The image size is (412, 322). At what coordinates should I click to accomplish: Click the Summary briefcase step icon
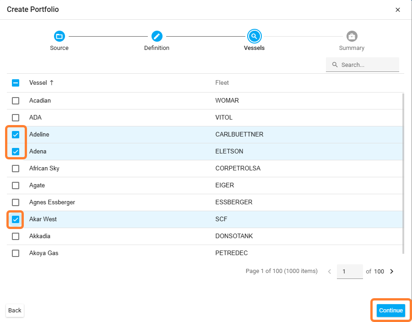[352, 36]
